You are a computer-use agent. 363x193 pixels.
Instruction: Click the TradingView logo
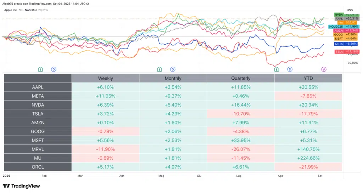(21, 186)
